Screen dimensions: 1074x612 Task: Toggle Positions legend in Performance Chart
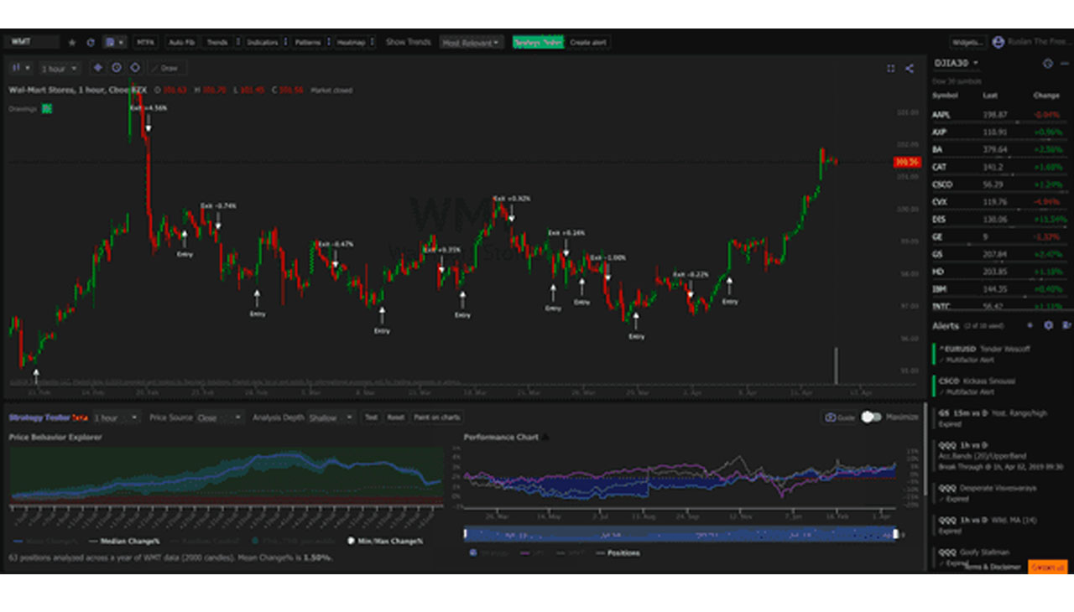pos(618,553)
